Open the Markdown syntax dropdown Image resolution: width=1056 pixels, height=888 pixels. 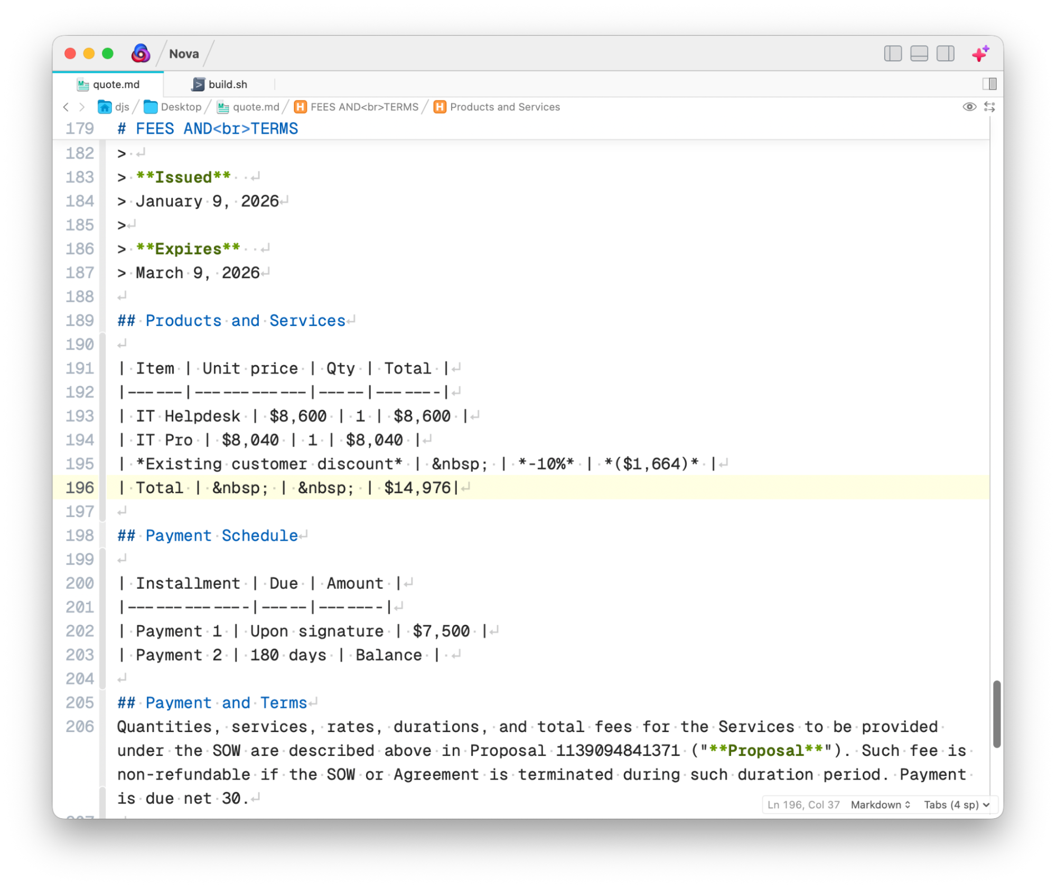(880, 804)
